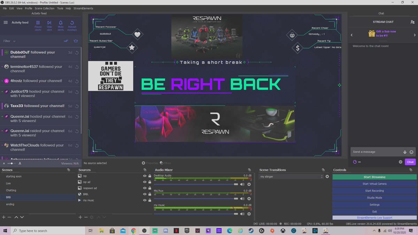Hide the rsp source
418x235 pixels.
(x=145, y=176)
